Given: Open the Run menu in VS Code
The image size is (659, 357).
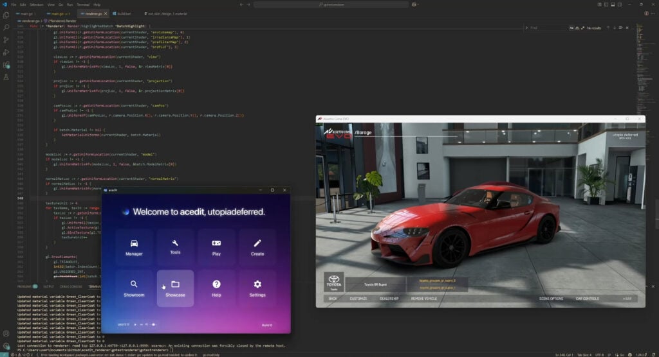Looking at the screenshot, I should (70, 4).
